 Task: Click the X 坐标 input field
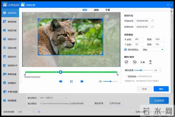(x=139, y=39)
